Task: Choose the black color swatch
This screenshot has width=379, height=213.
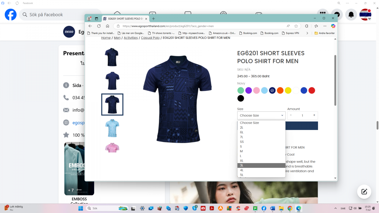Action: (241, 98)
